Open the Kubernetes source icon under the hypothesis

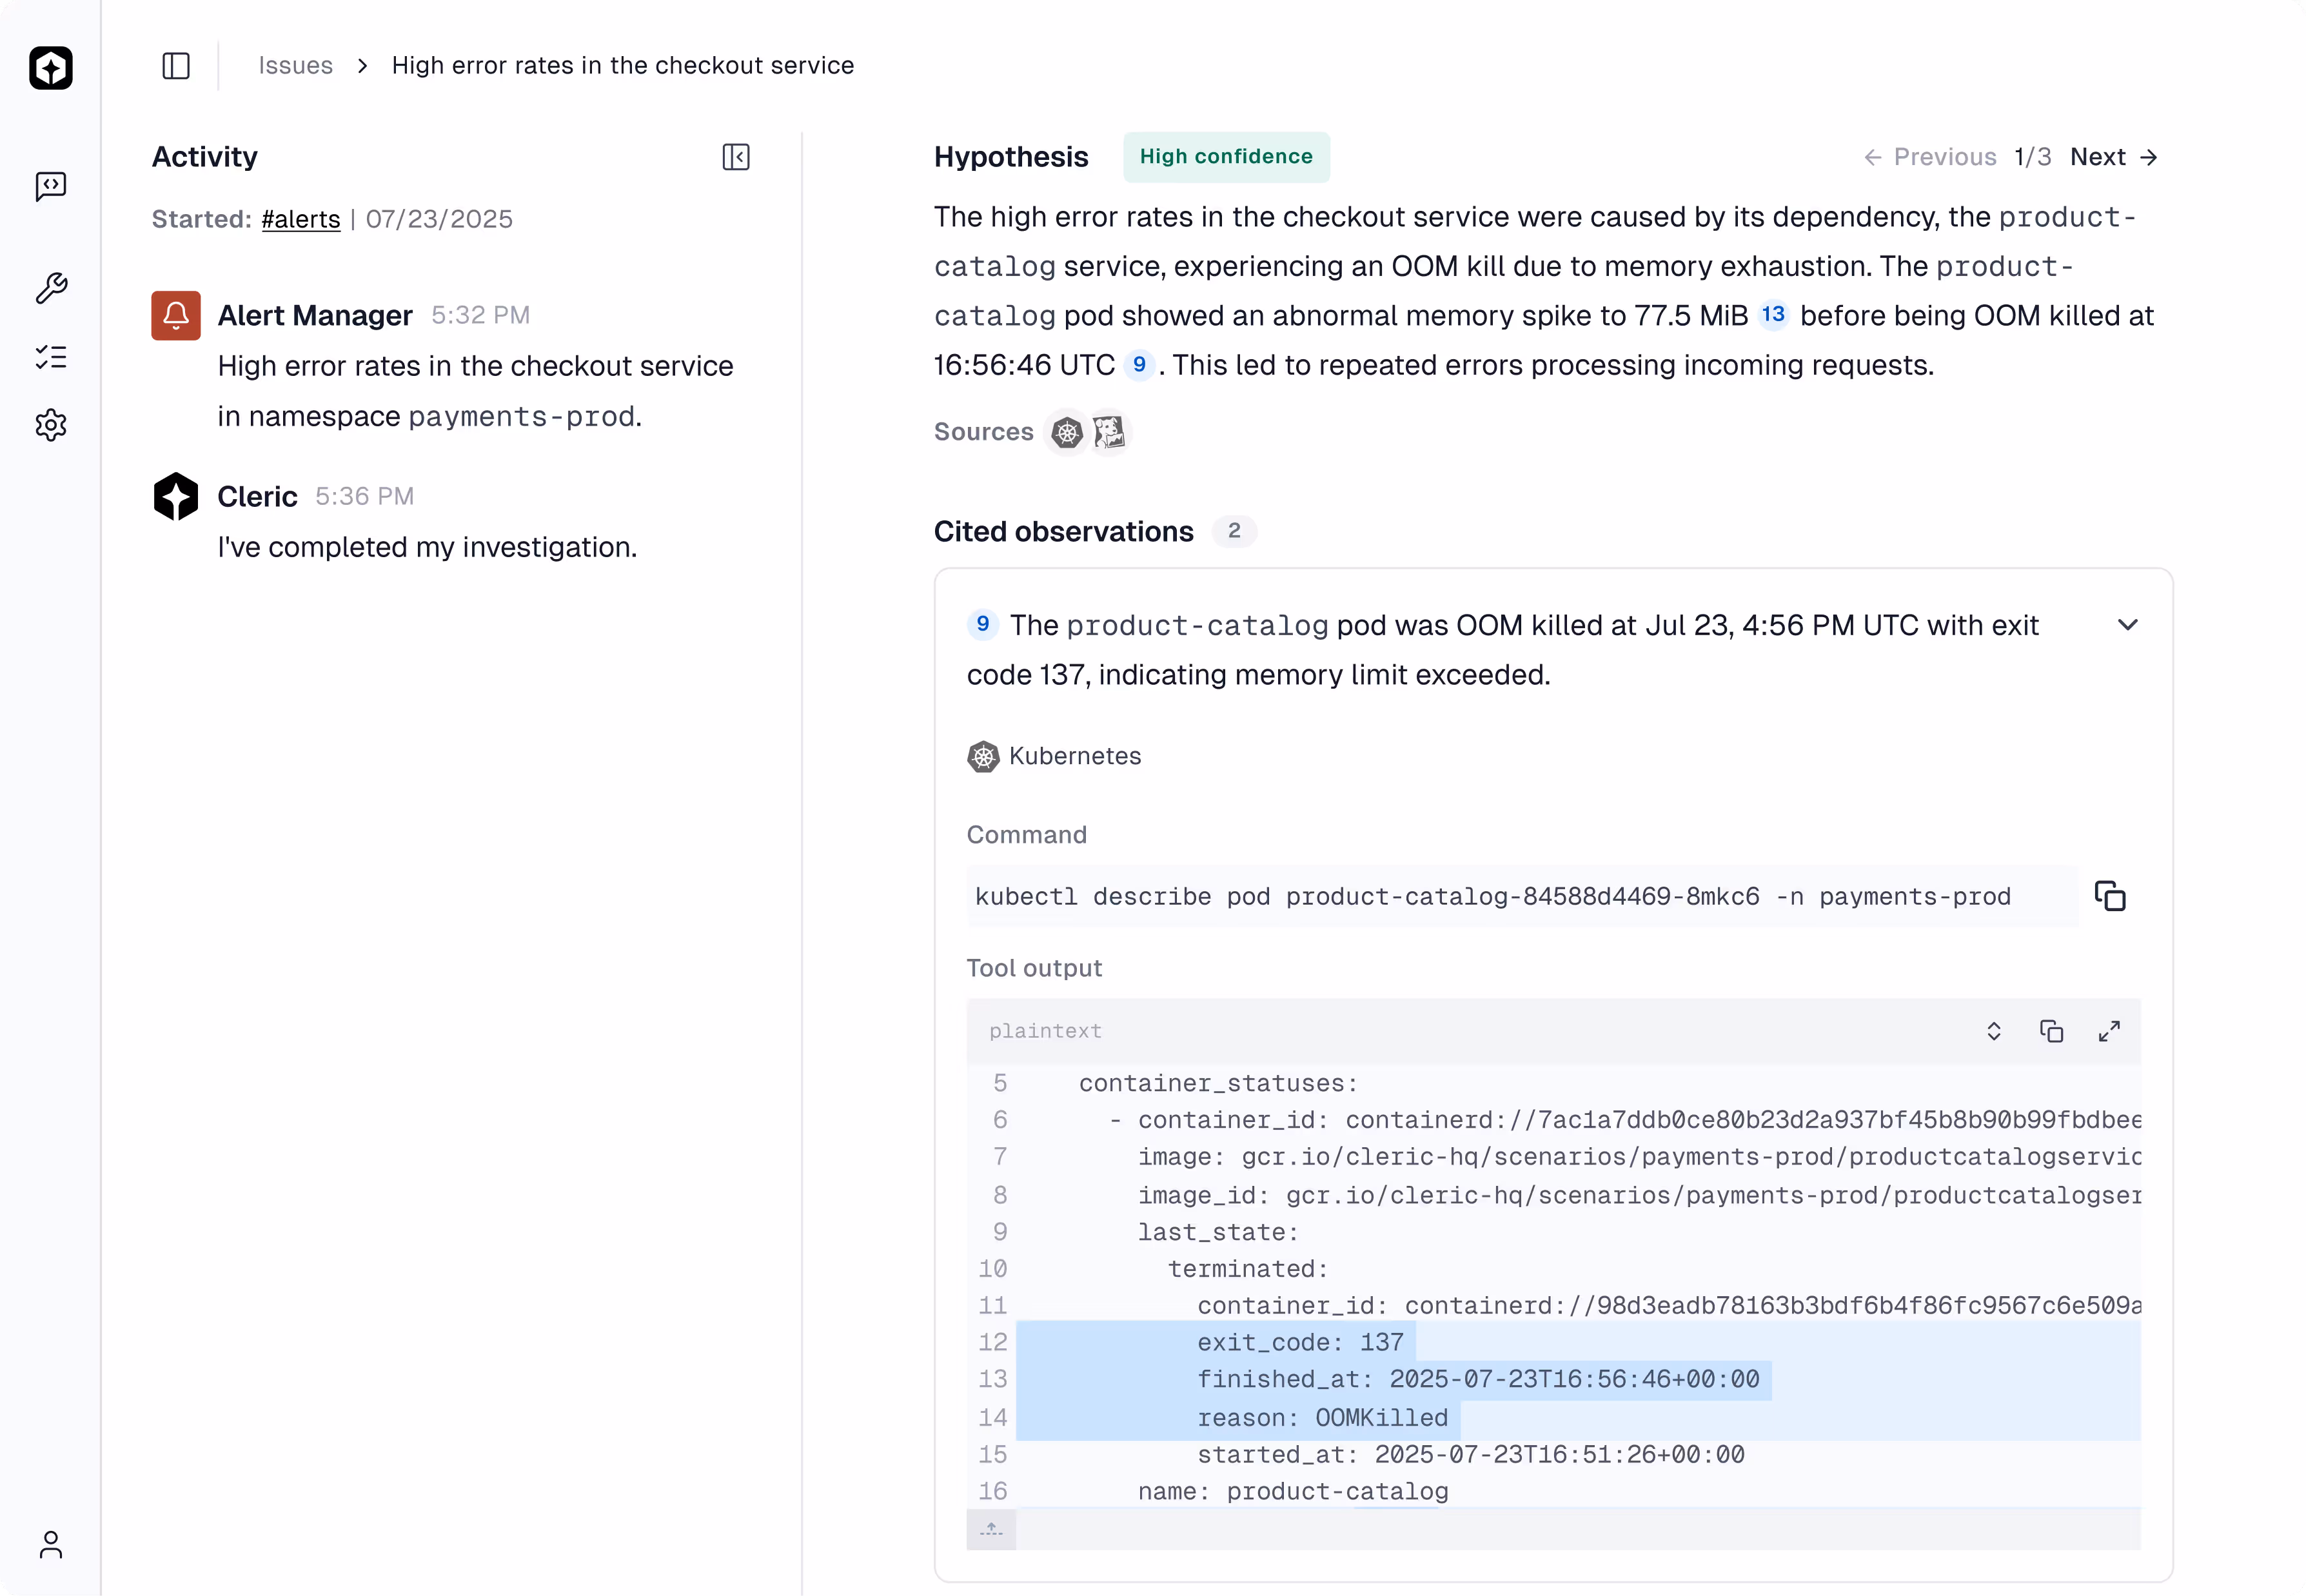(1066, 432)
